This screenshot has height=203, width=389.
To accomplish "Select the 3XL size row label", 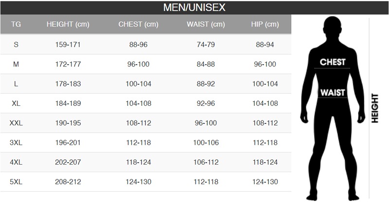I will click(x=16, y=143).
